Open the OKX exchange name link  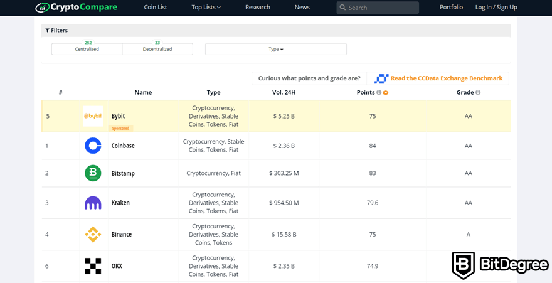117,266
